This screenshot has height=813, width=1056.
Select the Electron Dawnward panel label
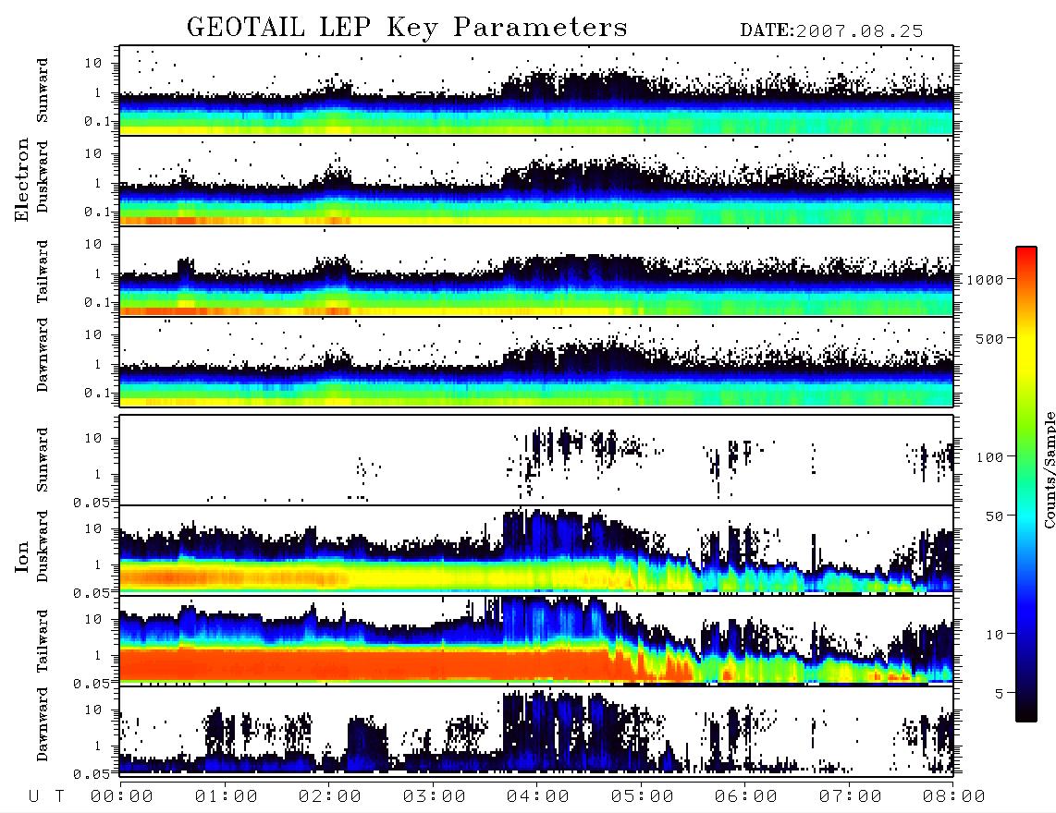(43, 355)
